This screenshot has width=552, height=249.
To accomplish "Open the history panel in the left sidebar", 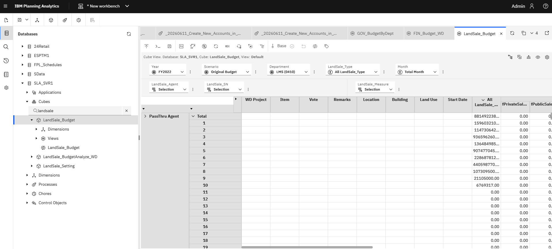I will pyautogui.click(x=6, y=61).
